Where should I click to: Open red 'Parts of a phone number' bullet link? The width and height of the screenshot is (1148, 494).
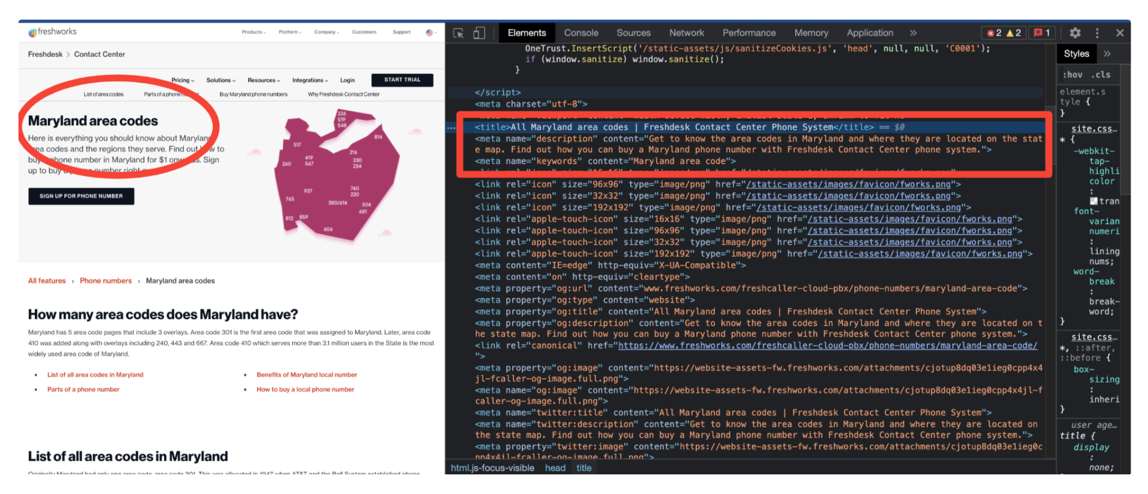coord(83,390)
